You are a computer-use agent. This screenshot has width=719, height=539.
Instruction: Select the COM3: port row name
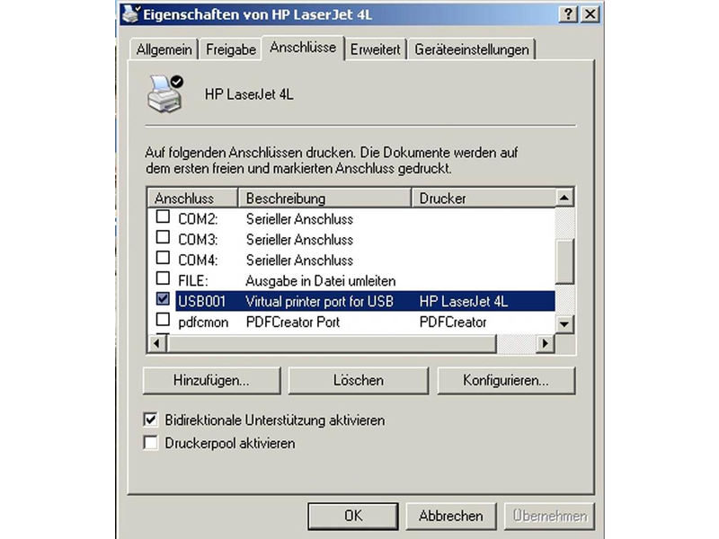point(198,240)
